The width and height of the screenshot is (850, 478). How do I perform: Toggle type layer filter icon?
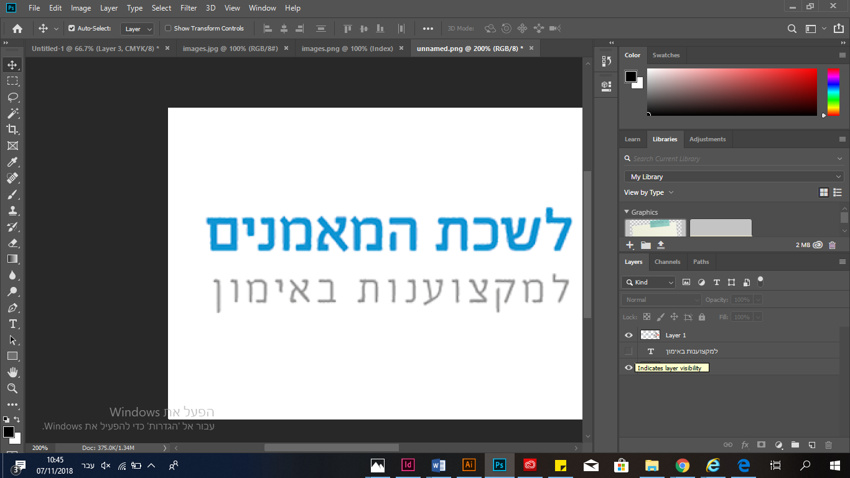click(716, 283)
